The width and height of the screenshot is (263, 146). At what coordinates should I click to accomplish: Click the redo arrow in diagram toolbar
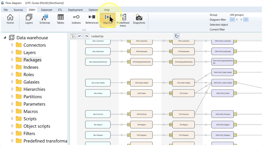(86, 36)
